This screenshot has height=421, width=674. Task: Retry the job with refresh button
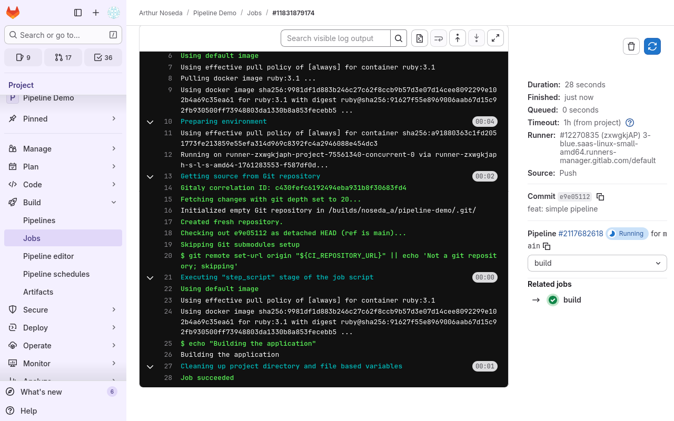click(x=652, y=46)
